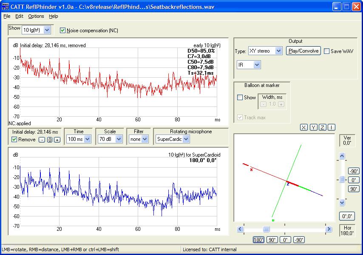Screen dimensions: 363x255
Task: Click the X axis view button
Action: coord(304,127)
